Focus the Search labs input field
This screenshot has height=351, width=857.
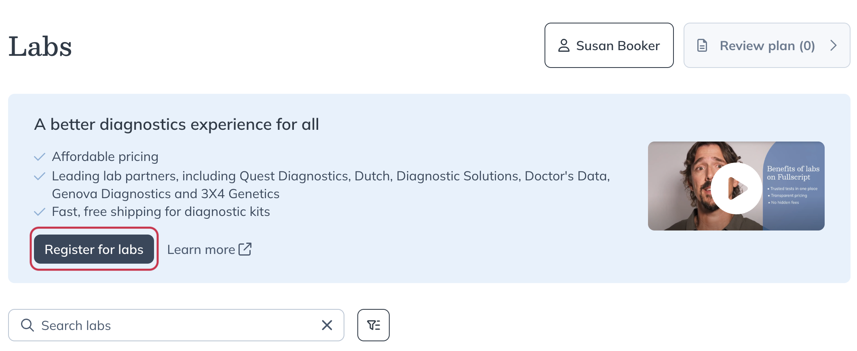click(176, 325)
